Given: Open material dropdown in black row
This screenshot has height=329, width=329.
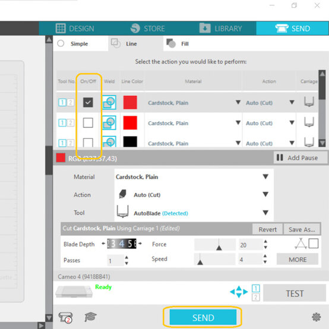Looking at the screenshot, I should point(238,143).
